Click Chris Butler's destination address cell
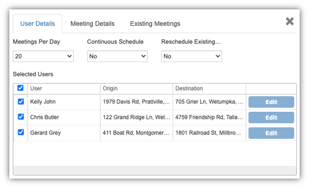The width and height of the screenshot is (309, 188). pyautogui.click(x=209, y=117)
